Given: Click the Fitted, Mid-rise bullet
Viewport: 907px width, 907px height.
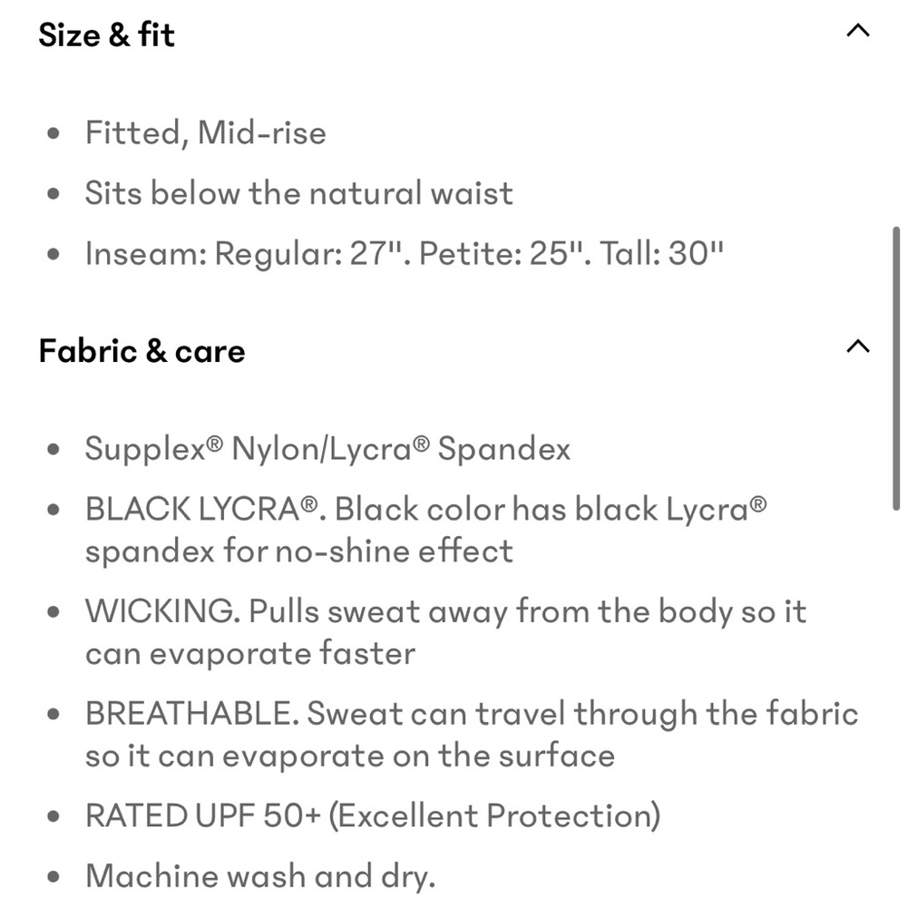Looking at the screenshot, I should tap(206, 132).
